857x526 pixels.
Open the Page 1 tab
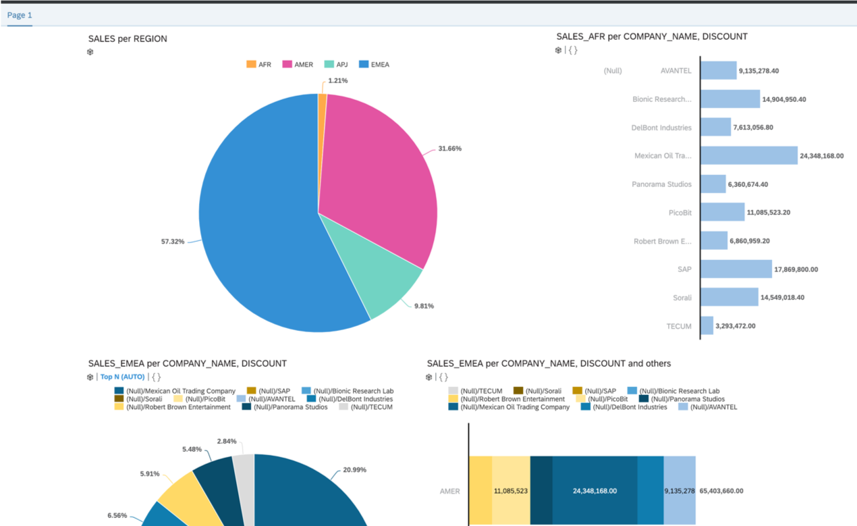[x=20, y=15]
